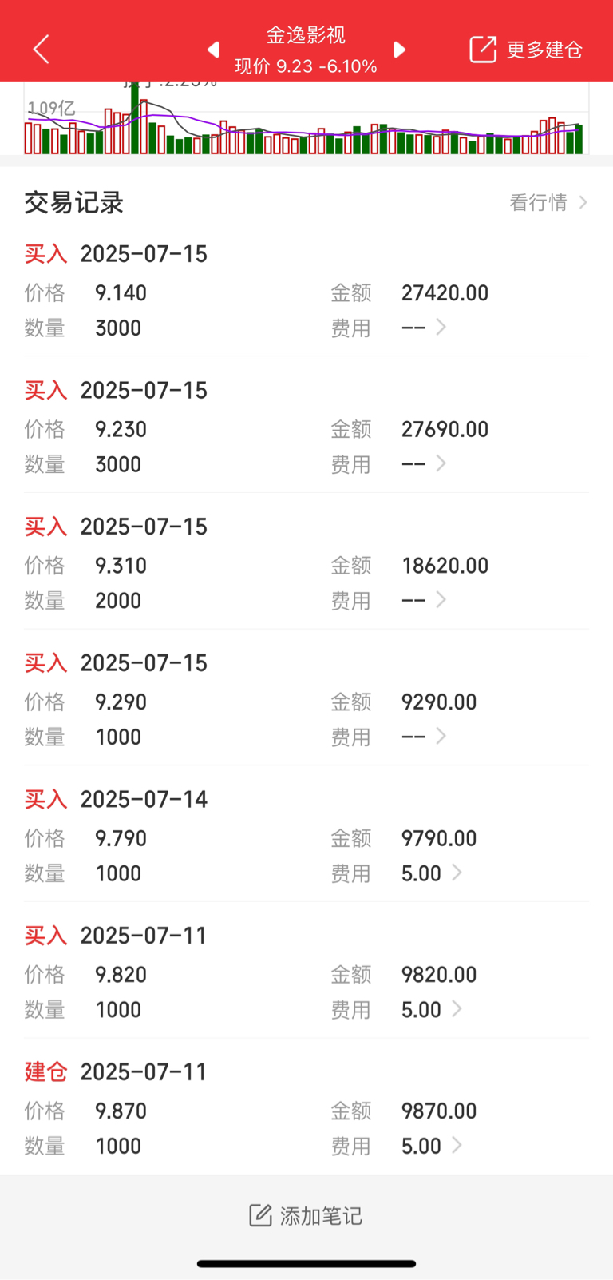Open 看行情 market quotes link

click(539, 202)
